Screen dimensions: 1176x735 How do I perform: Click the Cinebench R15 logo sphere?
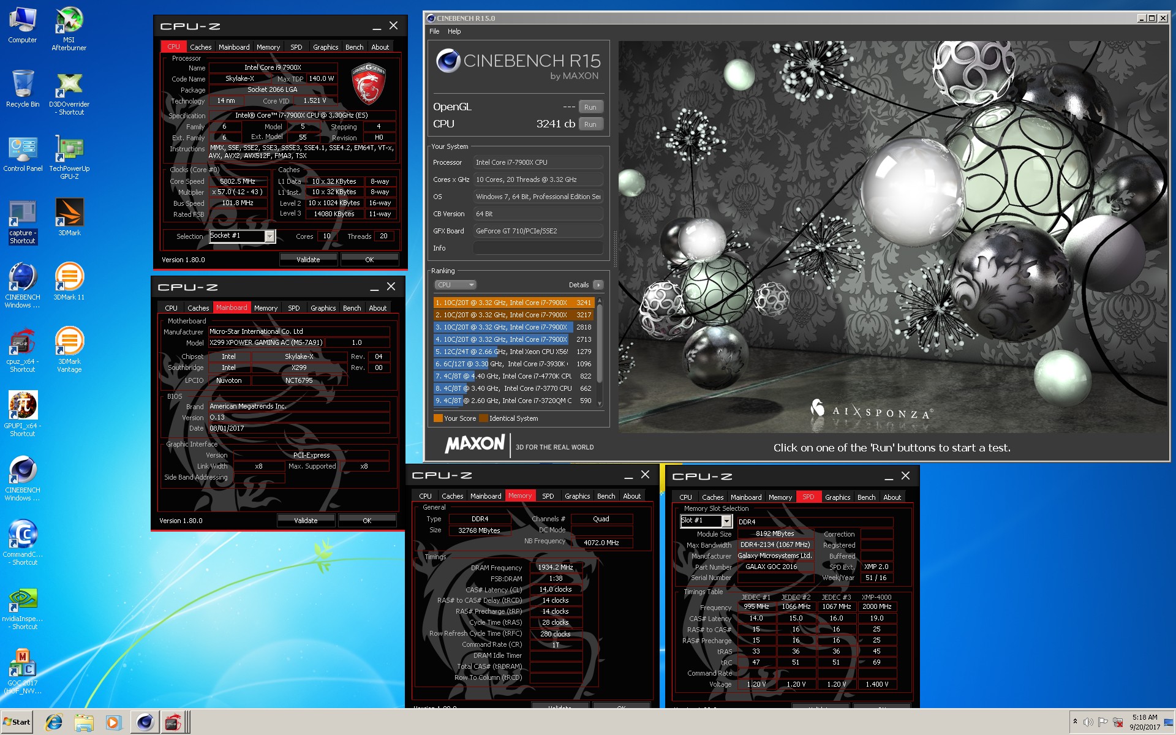coord(448,61)
